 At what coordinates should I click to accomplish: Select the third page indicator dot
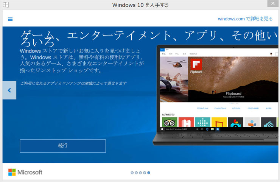pyautogui.click(x=140, y=173)
